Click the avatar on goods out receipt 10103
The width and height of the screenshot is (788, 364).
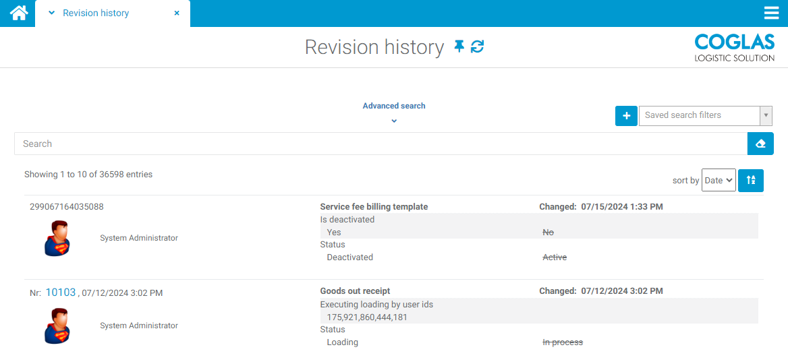point(57,326)
